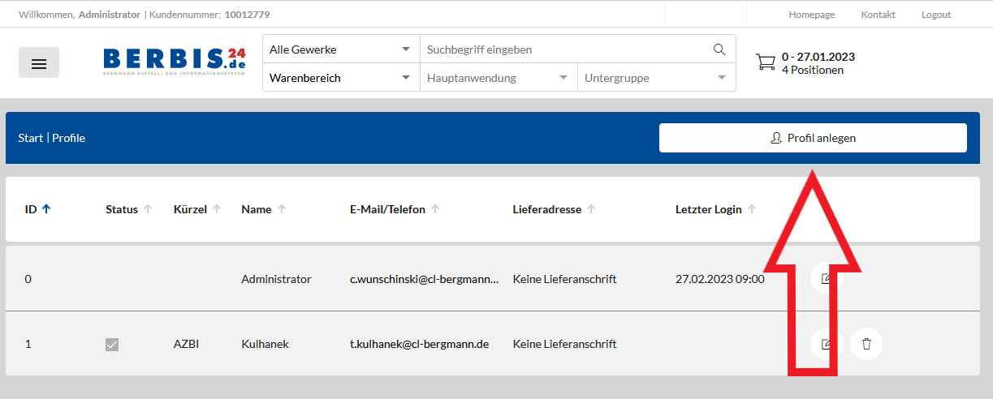Click Profil anlegen button

click(x=813, y=138)
